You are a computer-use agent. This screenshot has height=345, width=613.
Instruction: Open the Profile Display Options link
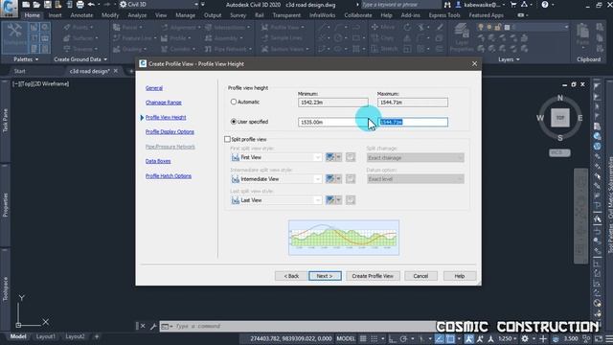[170, 132]
